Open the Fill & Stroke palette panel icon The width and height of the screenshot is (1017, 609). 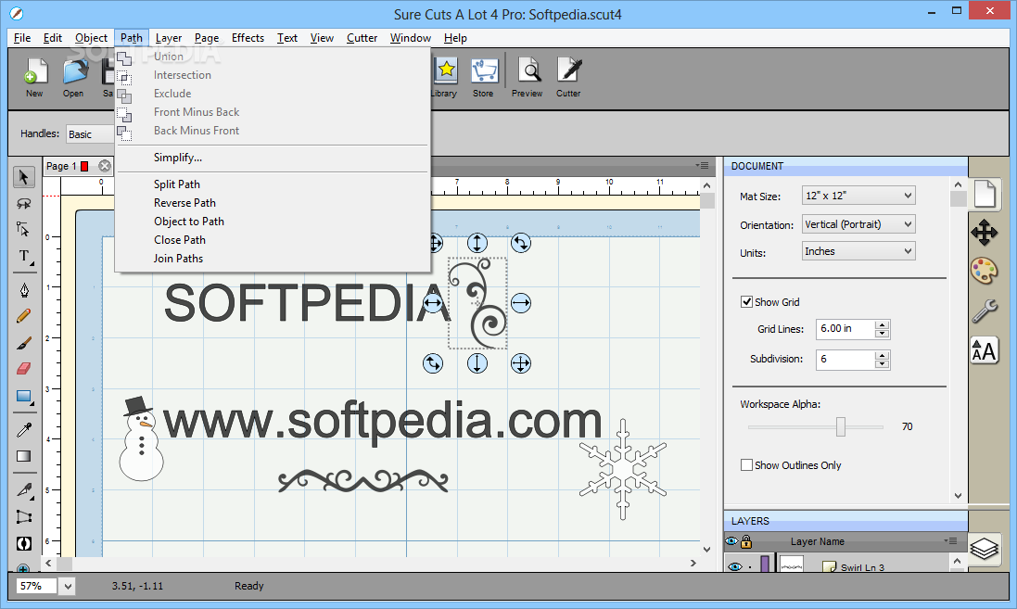click(x=985, y=271)
